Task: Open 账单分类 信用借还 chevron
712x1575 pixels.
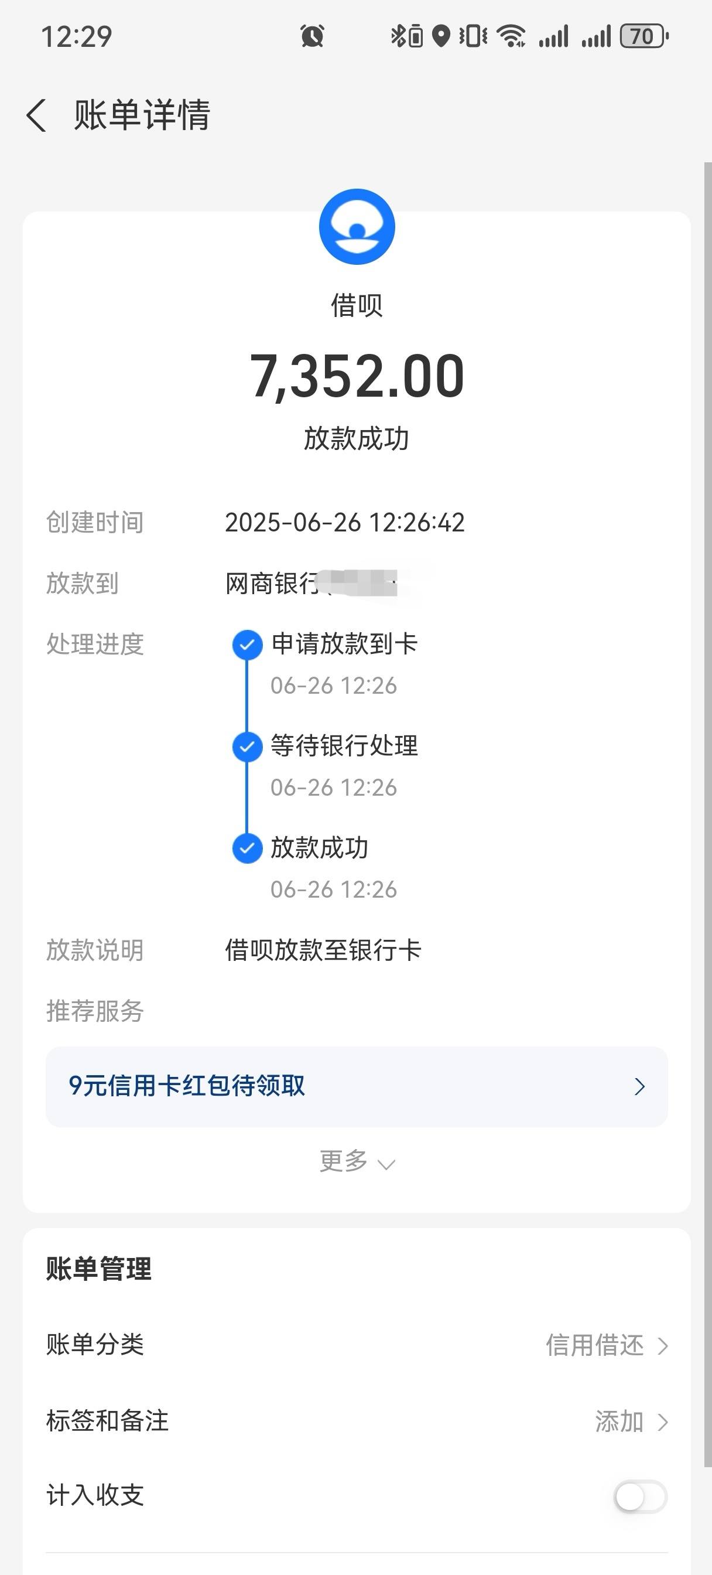Action: (x=663, y=1346)
